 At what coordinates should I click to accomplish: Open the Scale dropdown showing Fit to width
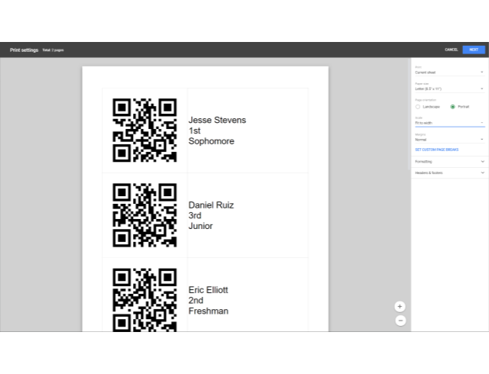450,123
